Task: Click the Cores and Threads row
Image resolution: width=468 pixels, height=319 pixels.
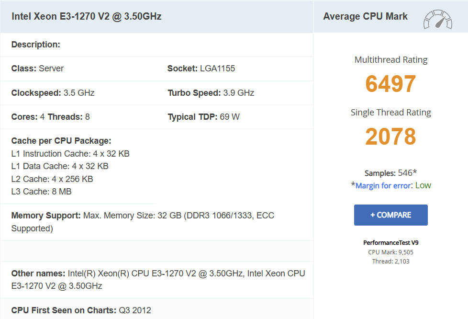Action: (x=50, y=117)
